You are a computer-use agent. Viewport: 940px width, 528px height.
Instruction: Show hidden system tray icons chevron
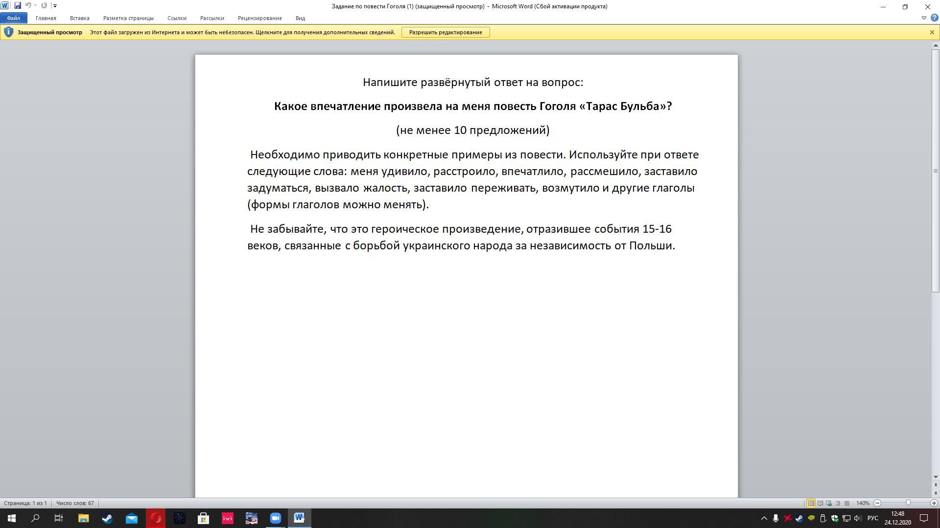coord(764,518)
